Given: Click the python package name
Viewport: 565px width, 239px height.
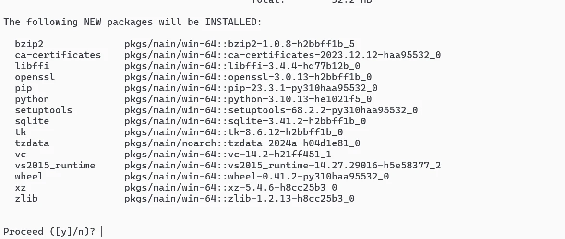Looking at the screenshot, I should pyautogui.click(x=32, y=99).
